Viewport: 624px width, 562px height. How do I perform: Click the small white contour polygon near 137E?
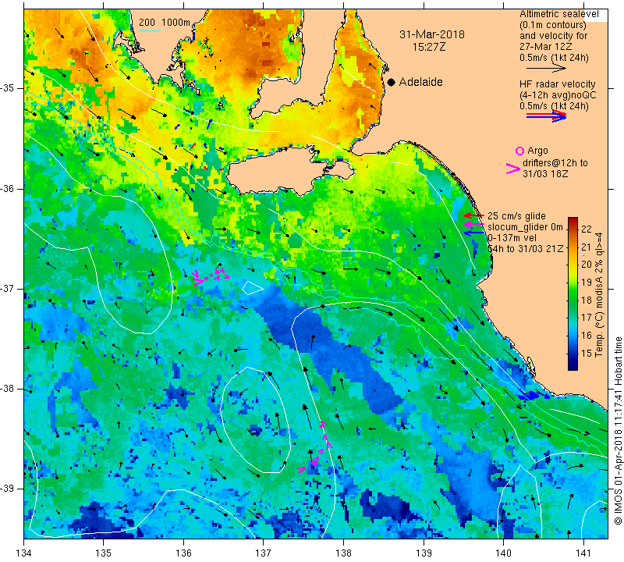coord(251,287)
